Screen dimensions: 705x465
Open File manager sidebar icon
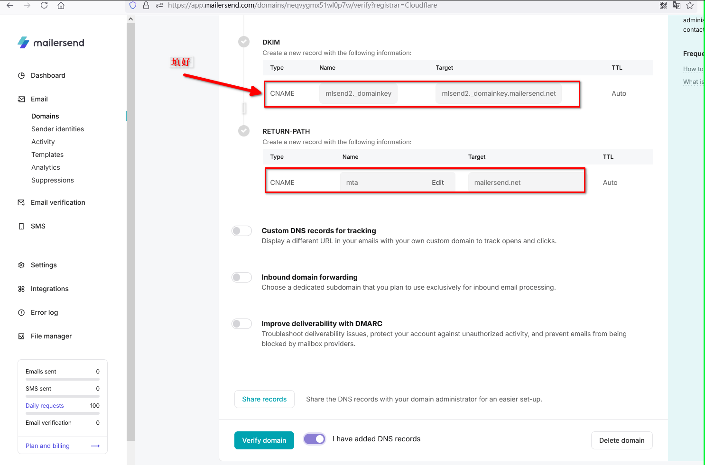(x=21, y=336)
